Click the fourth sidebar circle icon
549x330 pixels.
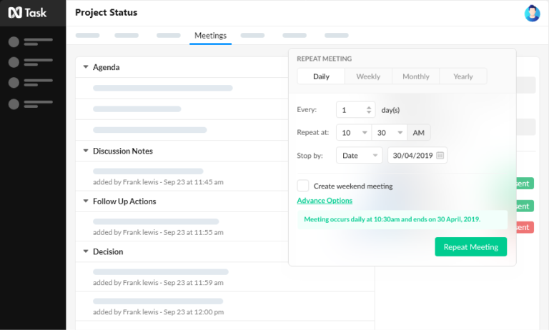pos(14,104)
